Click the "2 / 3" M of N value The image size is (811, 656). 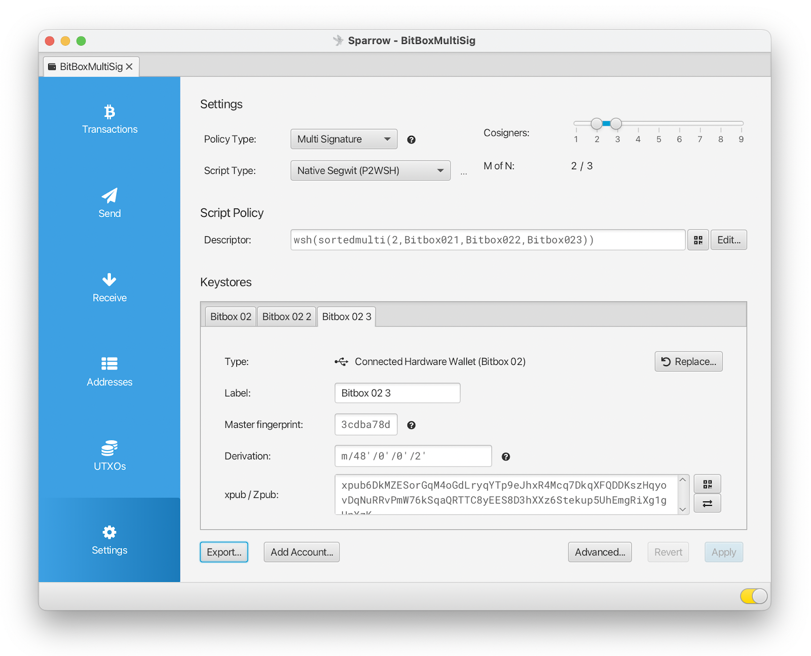(x=582, y=166)
